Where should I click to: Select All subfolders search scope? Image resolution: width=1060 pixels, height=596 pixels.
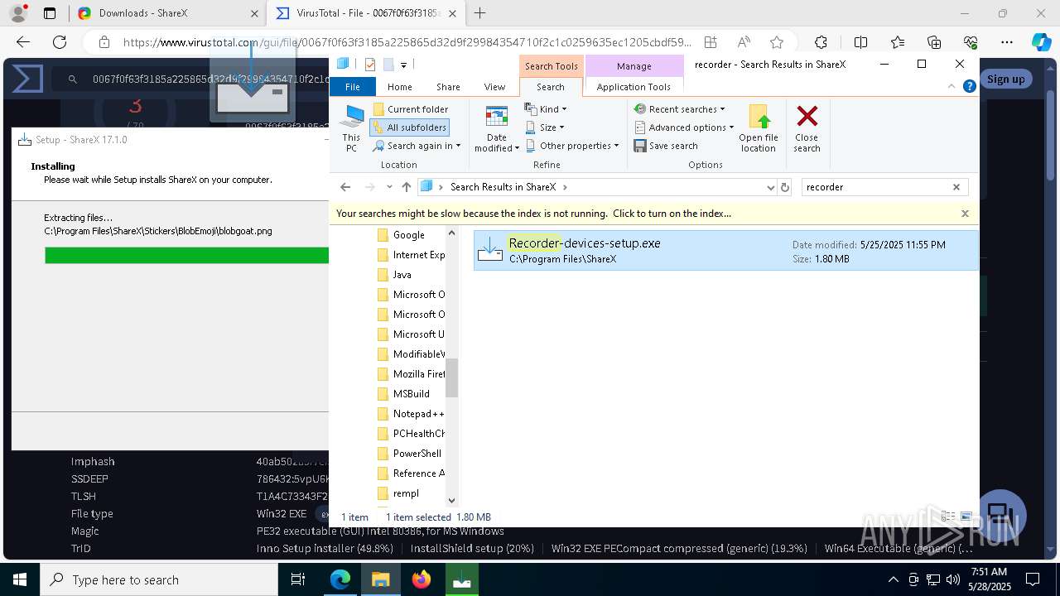(409, 127)
